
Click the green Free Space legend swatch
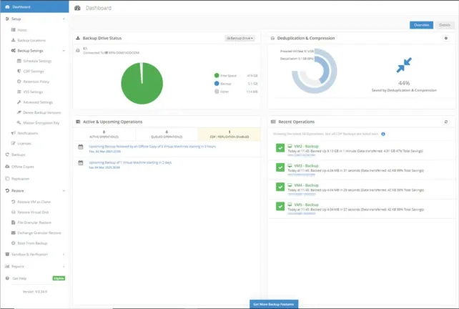[216, 74]
